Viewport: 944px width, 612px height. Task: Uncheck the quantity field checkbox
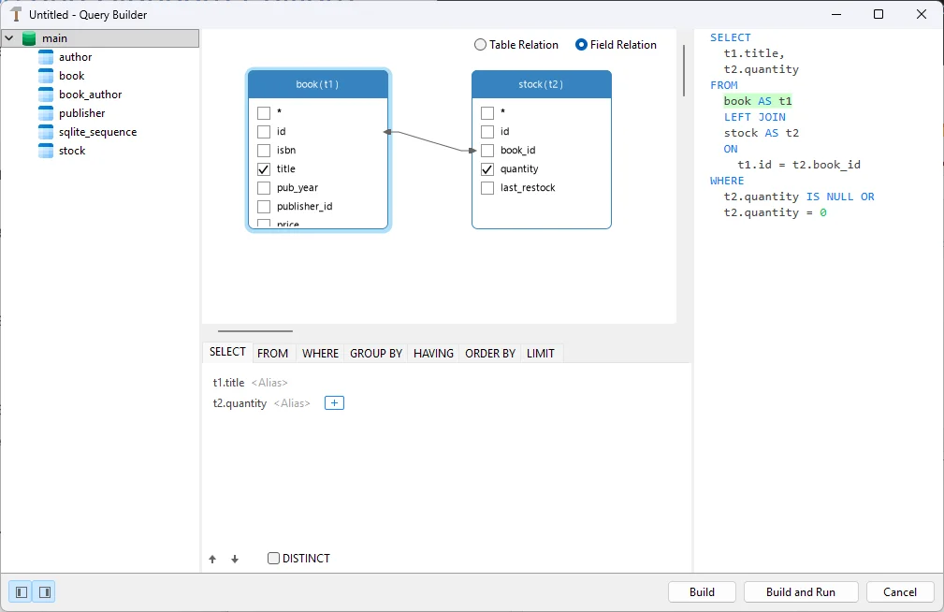(487, 168)
